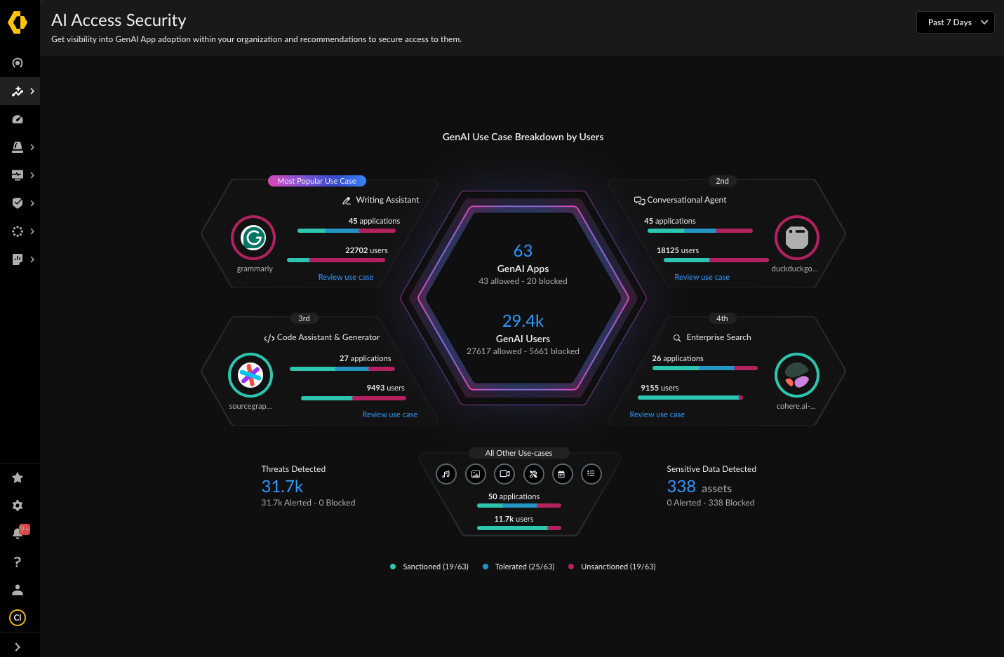Screen dimensions: 1004x657
Task: Click the Cohere.ai app logo
Action: click(x=797, y=375)
